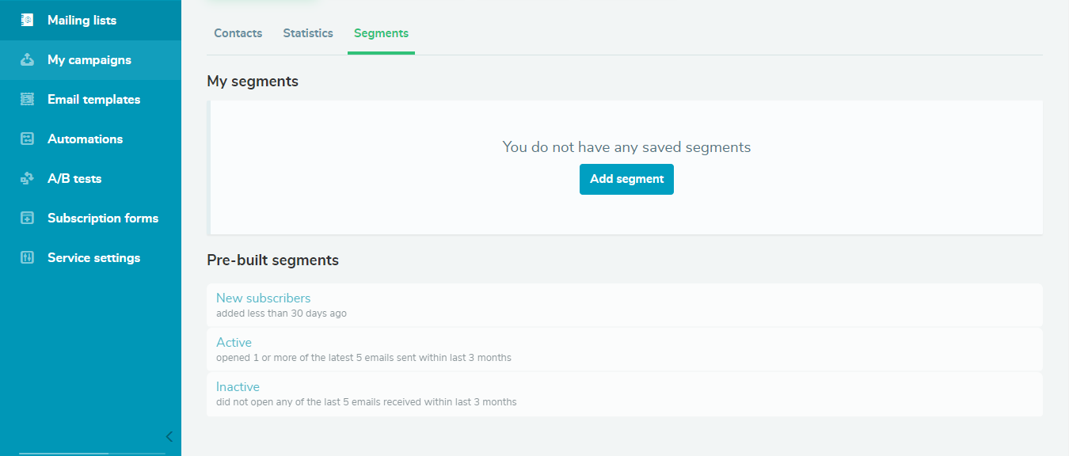Choose the Subscription forms text label in the sidebar
Viewport: 1069px width, 456px height.
coord(103,218)
